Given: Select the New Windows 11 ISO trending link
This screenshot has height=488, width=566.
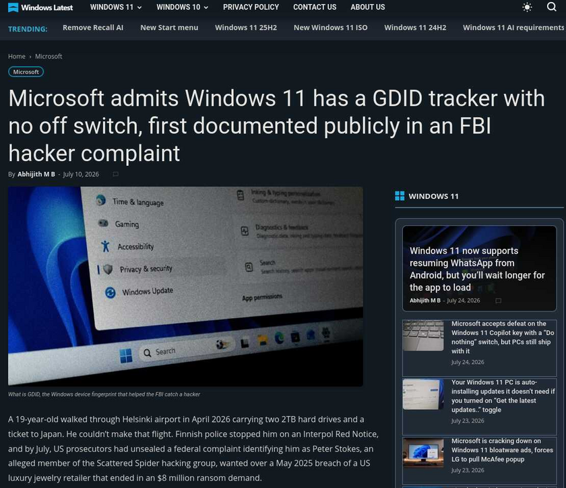Looking at the screenshot, I should point(330,28).
